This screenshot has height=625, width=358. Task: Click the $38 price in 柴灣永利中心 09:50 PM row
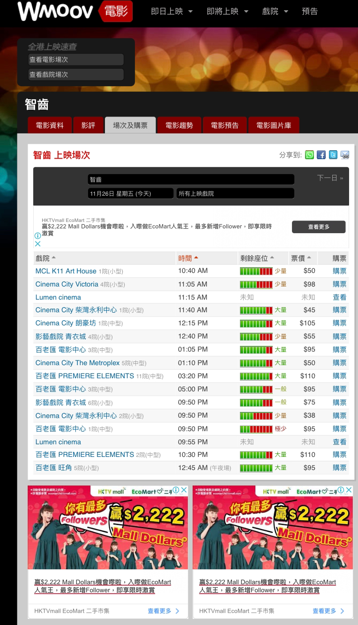point(309,415)
